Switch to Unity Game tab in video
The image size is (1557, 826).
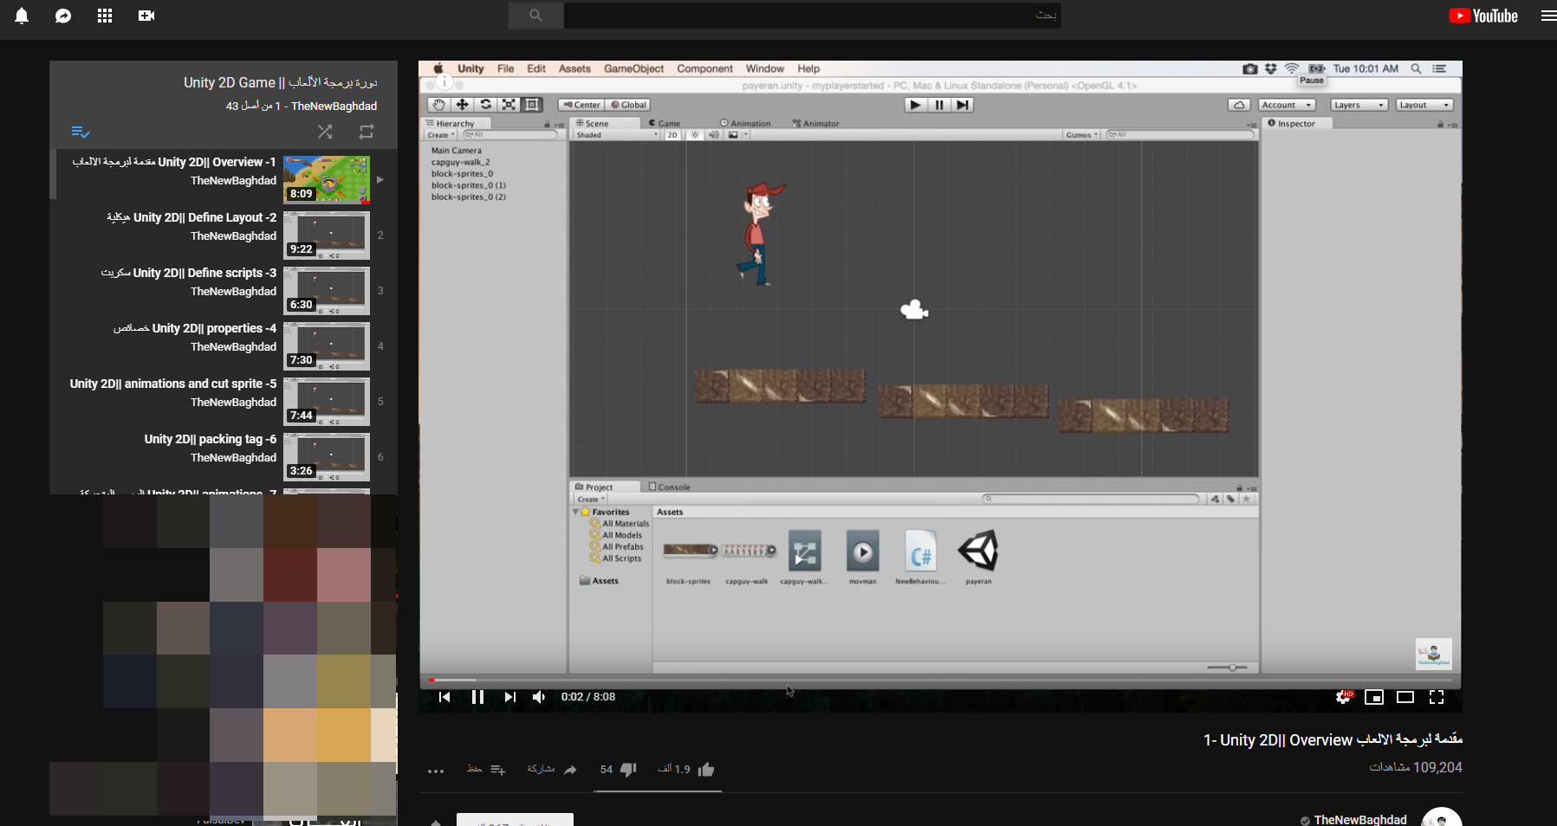(665, 124)
